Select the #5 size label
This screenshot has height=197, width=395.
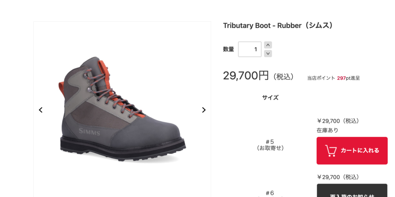(x=270, y=145)
